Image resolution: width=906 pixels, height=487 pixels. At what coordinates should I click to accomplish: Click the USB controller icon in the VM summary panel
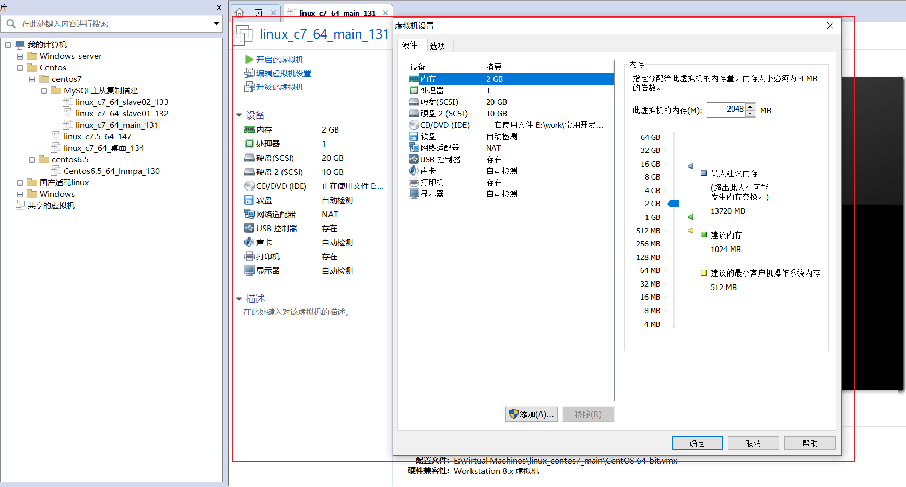tap(250, 228)
